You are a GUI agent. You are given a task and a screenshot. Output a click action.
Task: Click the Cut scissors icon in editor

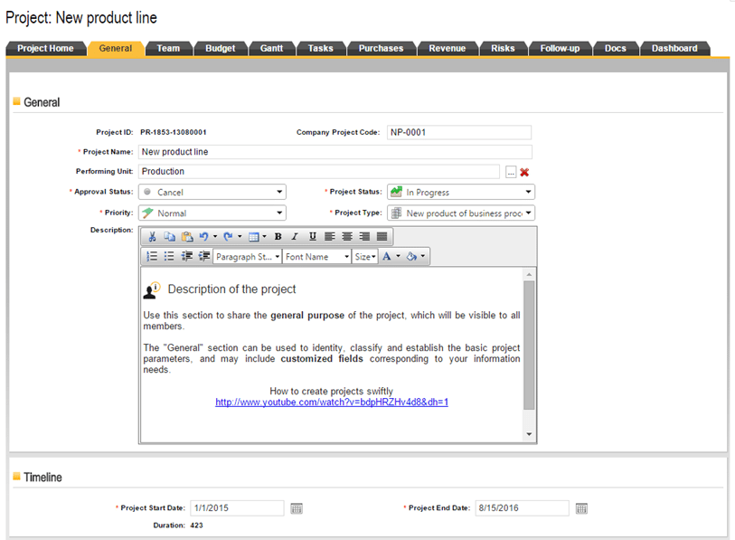pyautogui.click(x=152, y=237)
